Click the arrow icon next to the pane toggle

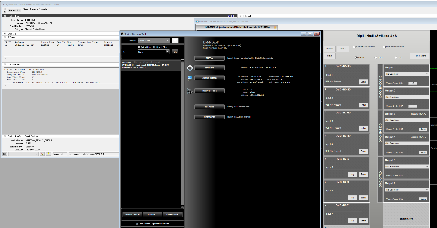233,16
